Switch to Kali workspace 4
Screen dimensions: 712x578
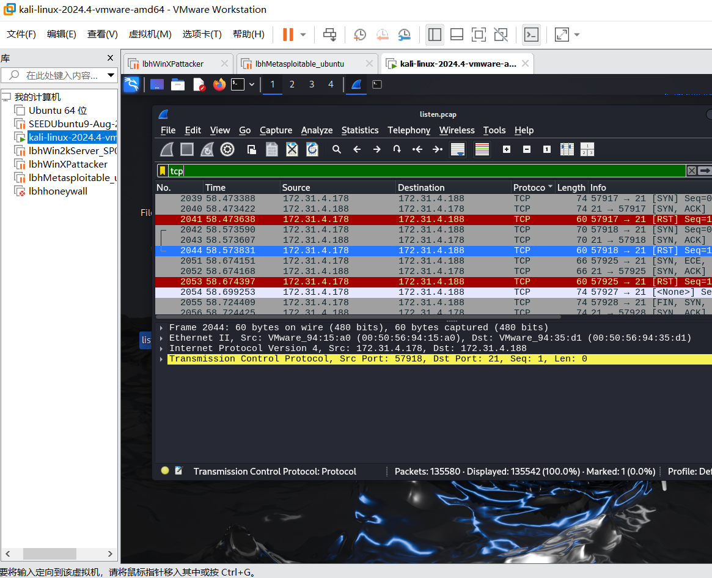[x=331, y=84]
